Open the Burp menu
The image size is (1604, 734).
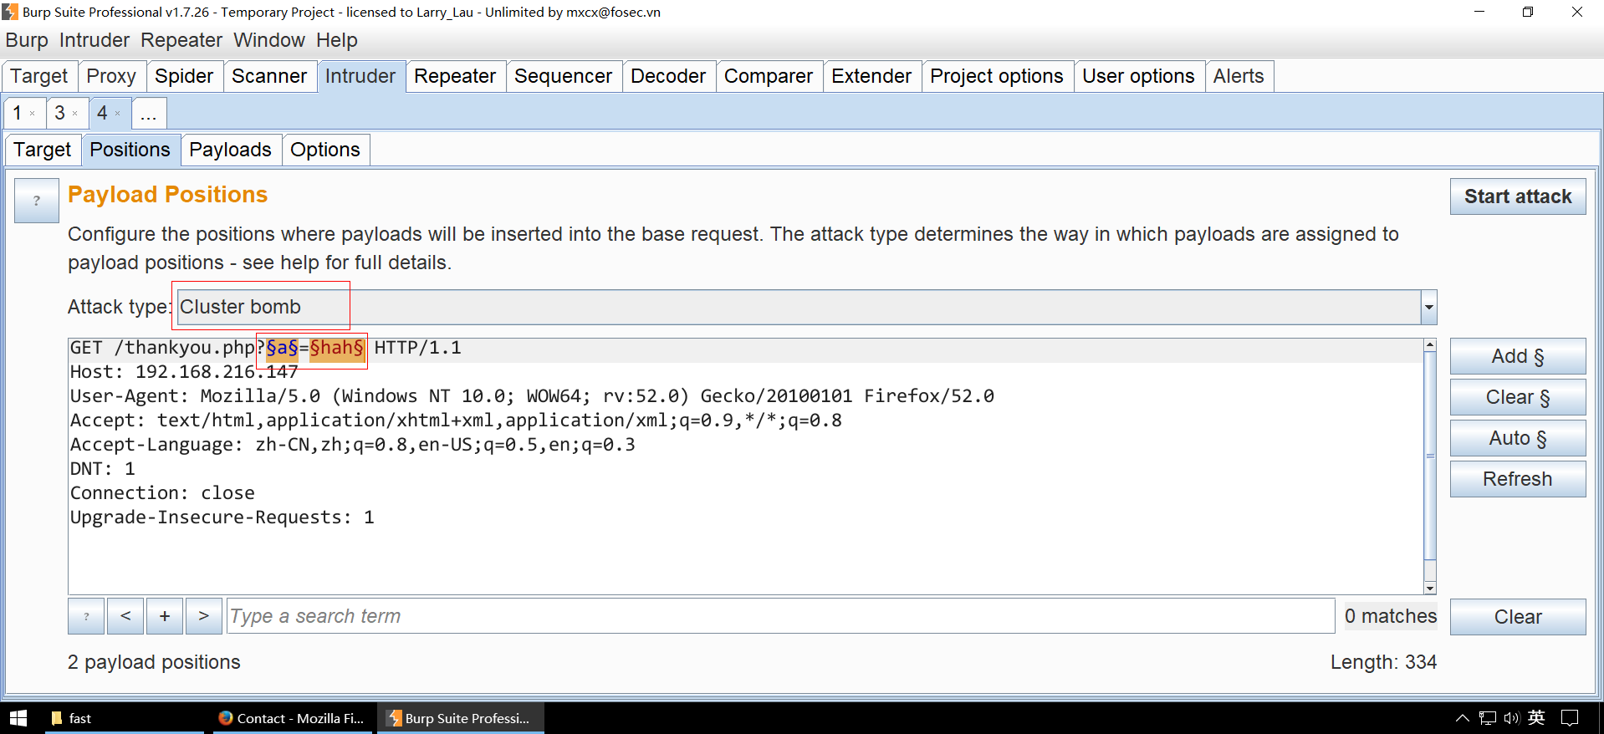pyautogui.click(x=27, y=40)
